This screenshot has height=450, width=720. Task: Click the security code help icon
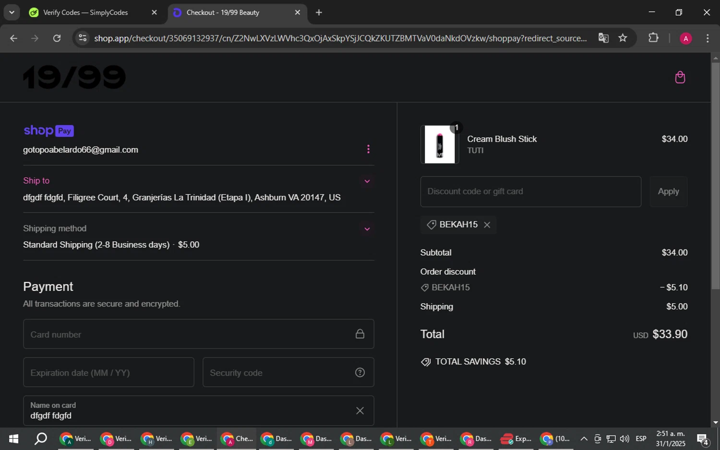pos(360,372)
